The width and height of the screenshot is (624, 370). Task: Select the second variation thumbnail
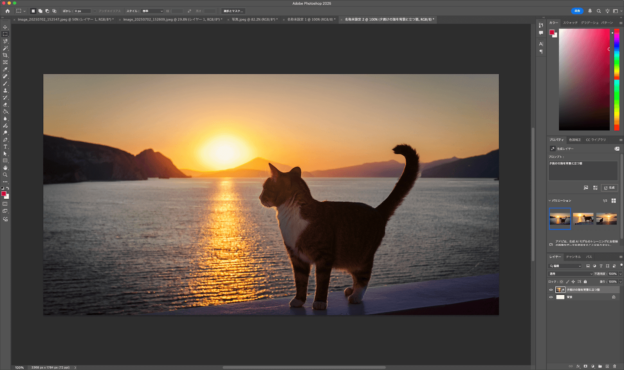pyautogui.click(x=583, y=218)
